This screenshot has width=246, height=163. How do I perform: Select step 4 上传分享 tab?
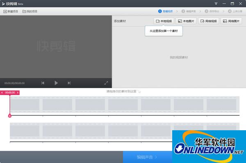click(x=235, y=11)
